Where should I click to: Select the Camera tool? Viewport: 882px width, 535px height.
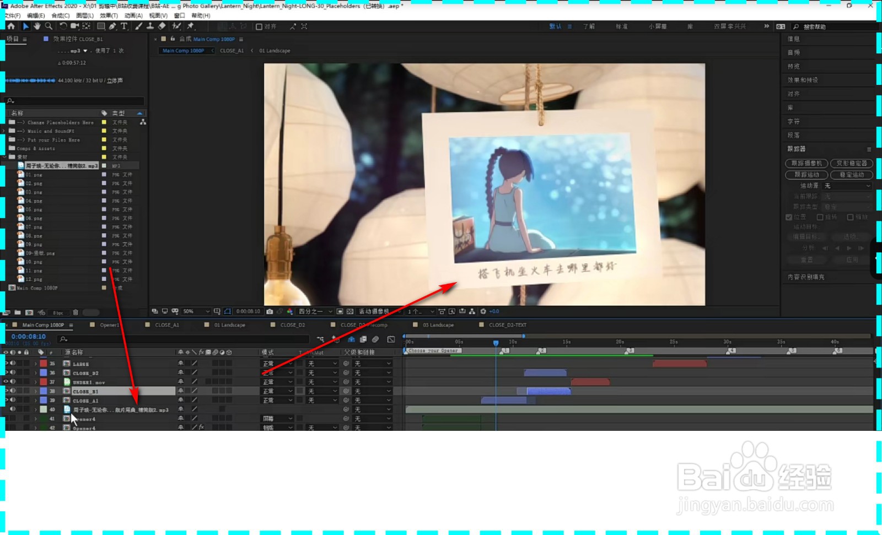coord(74,26)
